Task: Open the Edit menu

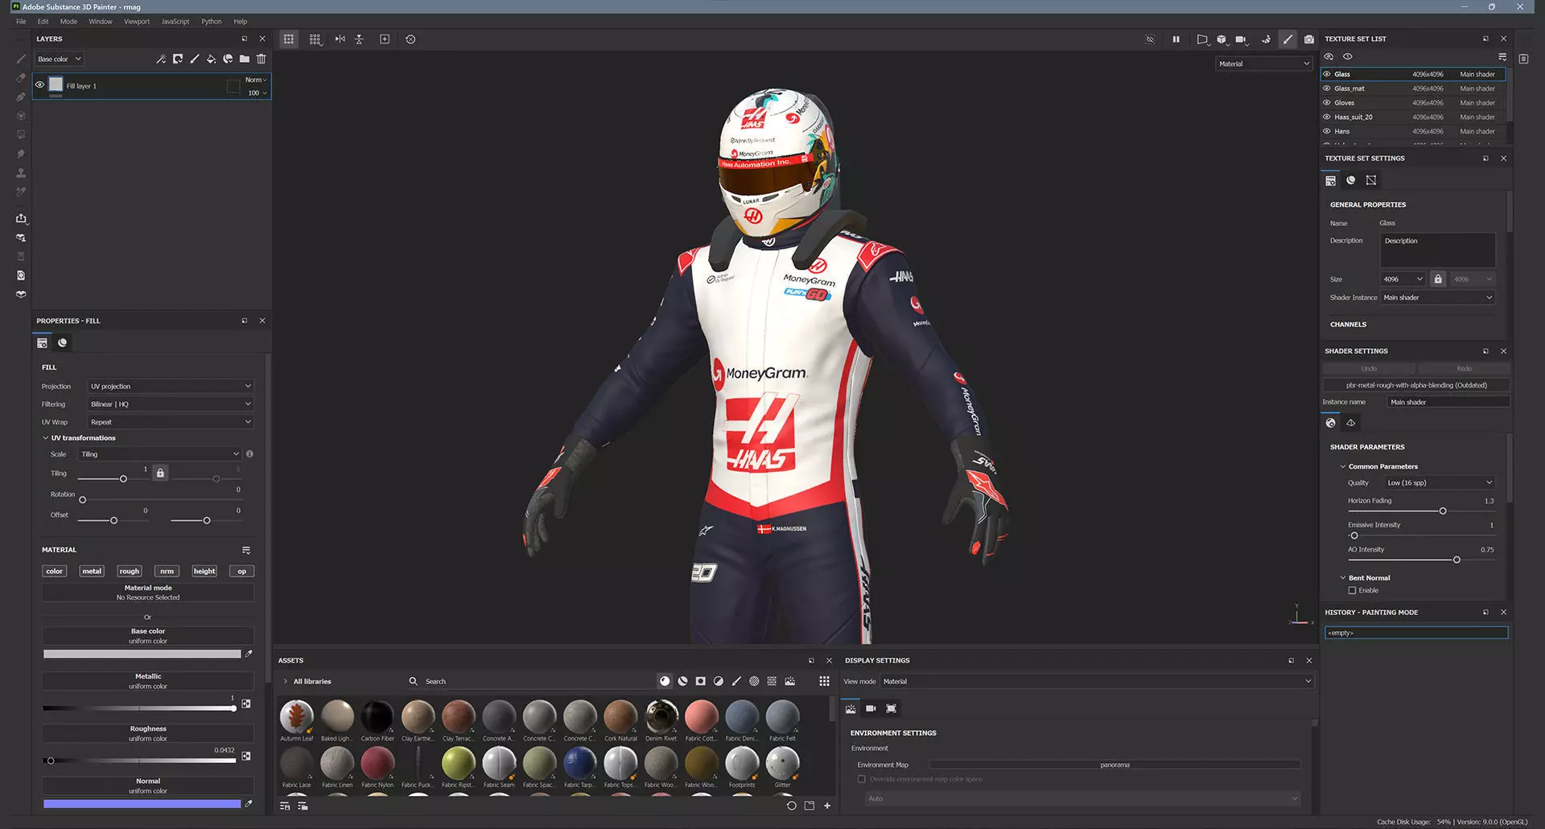Action: point(43,22)
